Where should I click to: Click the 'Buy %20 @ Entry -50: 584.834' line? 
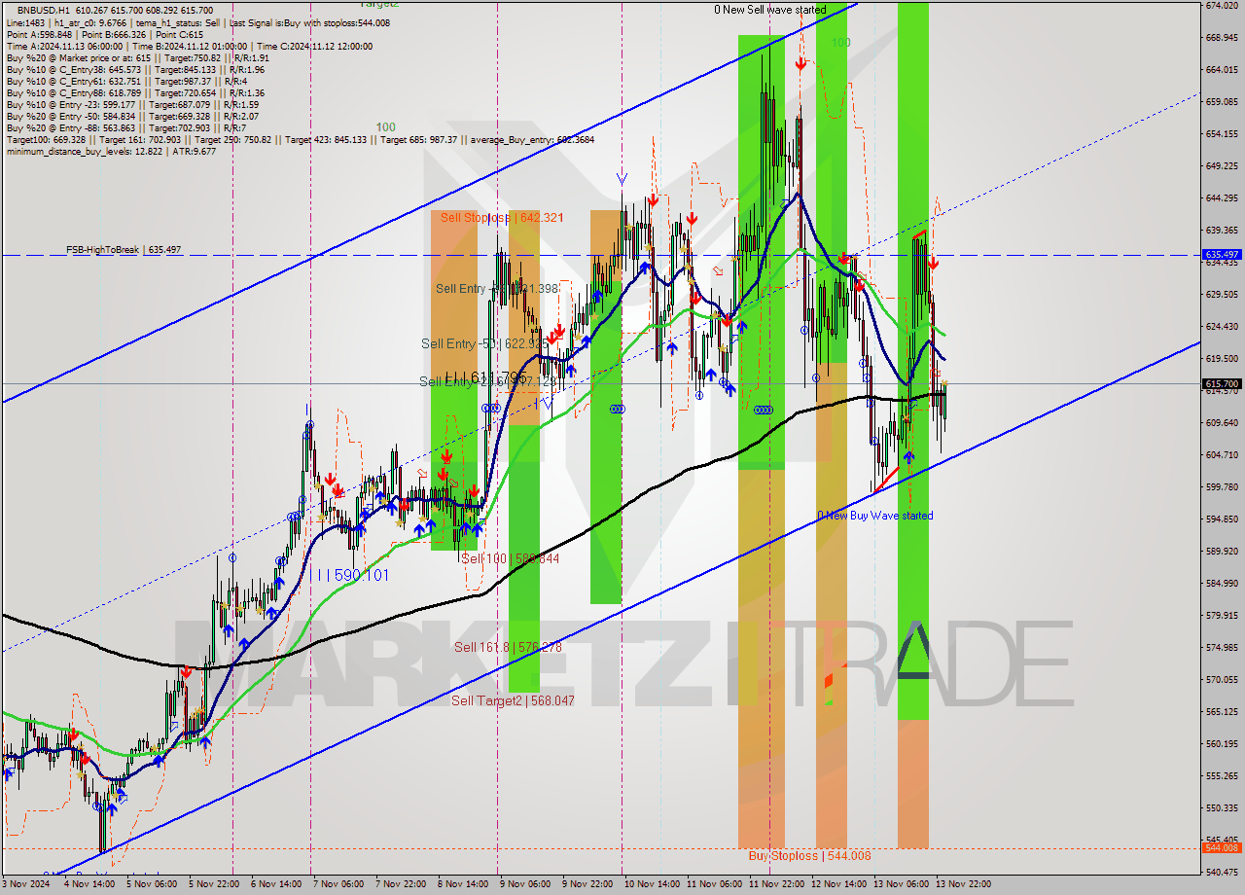pyautogui.click(x=132, y=116)
